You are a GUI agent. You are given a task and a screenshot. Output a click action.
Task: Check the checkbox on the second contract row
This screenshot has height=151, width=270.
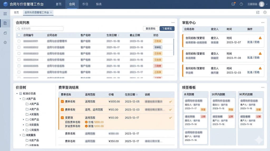coord(19,47)
